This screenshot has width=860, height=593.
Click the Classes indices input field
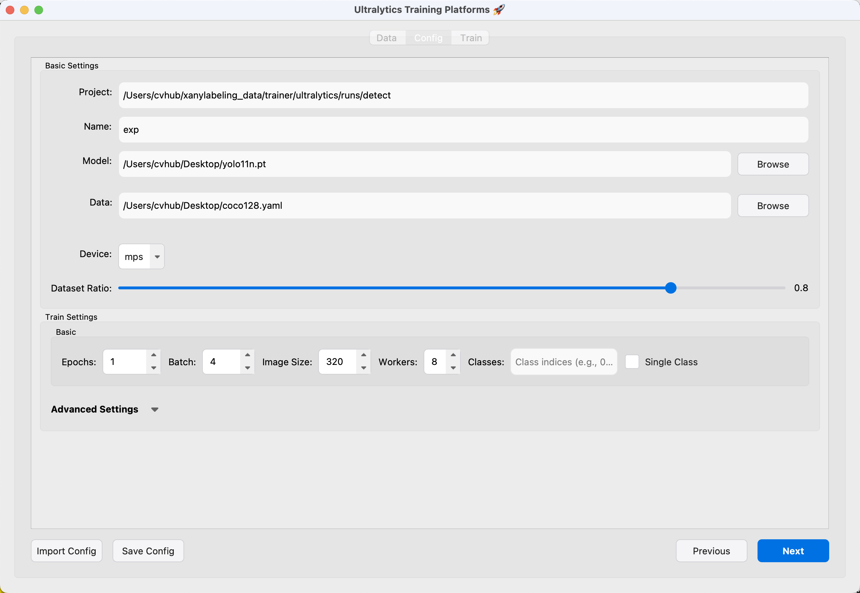pos(564,362)
